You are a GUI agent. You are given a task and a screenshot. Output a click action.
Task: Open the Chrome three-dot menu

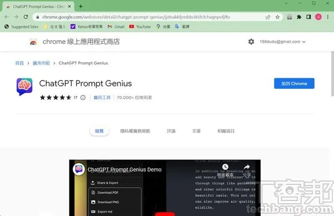pos(328,17)
